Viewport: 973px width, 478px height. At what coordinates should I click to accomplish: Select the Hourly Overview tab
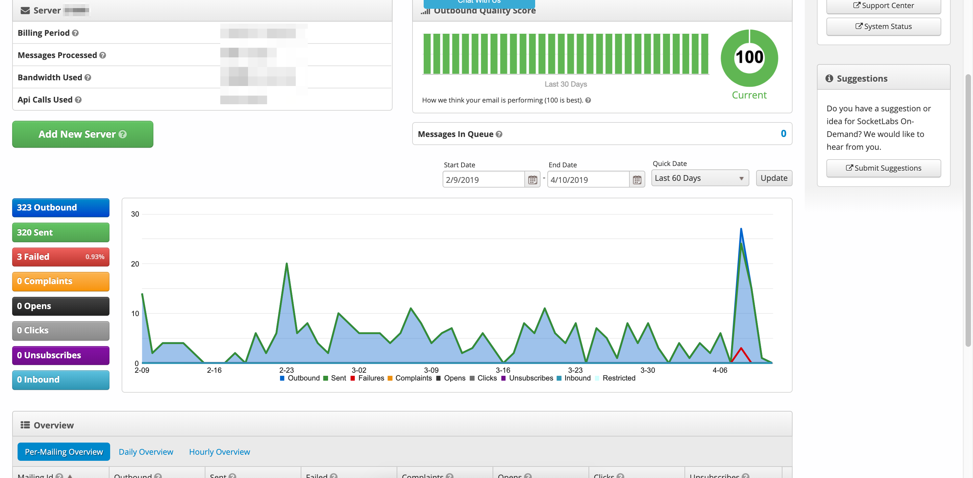(x=219, y=451)
